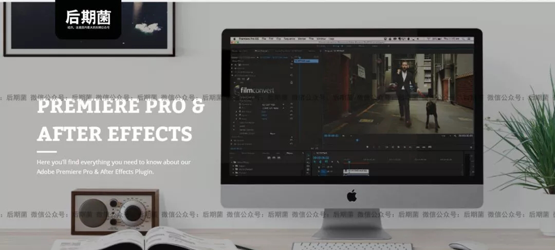Open the File menu in Premiere Pro
The width and height of the screenshot is (555, 250).
263,38
